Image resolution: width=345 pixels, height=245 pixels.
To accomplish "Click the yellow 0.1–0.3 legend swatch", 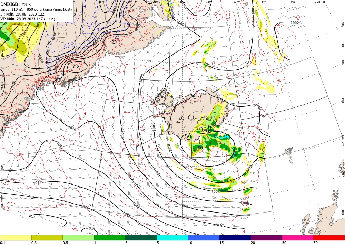I will coord(16,237).
